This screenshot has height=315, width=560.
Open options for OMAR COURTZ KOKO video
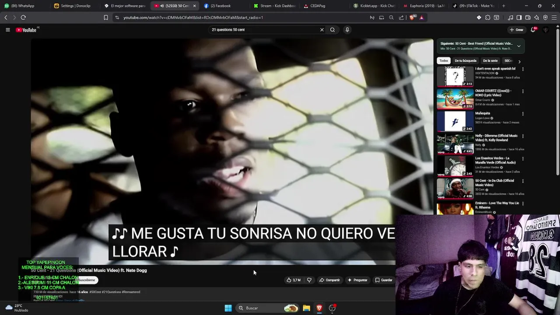[522, 91]
